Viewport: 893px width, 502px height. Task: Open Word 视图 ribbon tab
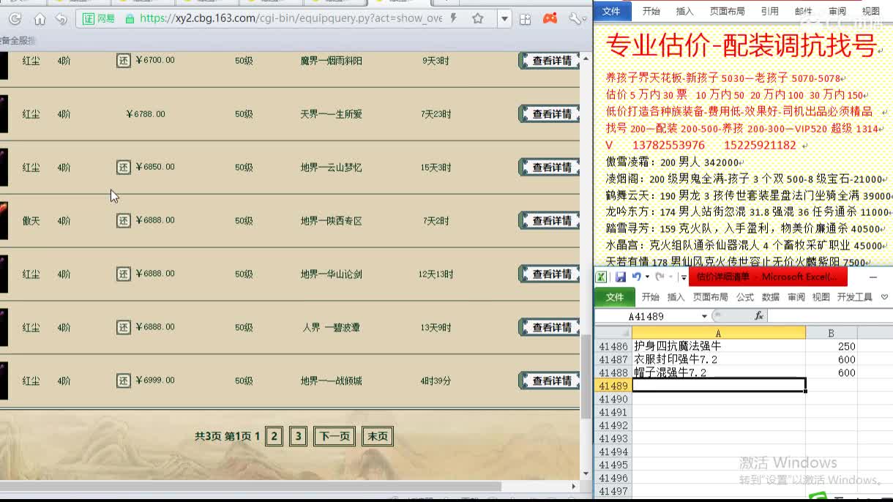871,11
